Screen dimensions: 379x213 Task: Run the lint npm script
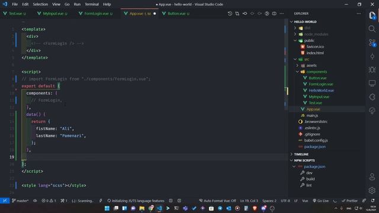(x=309, y=185)
